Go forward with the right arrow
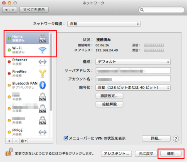Viewport: 187px width, 162px height. point(13,10)
